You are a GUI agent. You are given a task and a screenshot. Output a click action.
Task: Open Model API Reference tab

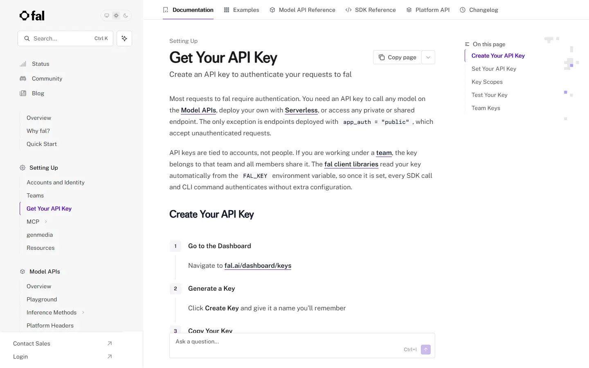[302, 10]
